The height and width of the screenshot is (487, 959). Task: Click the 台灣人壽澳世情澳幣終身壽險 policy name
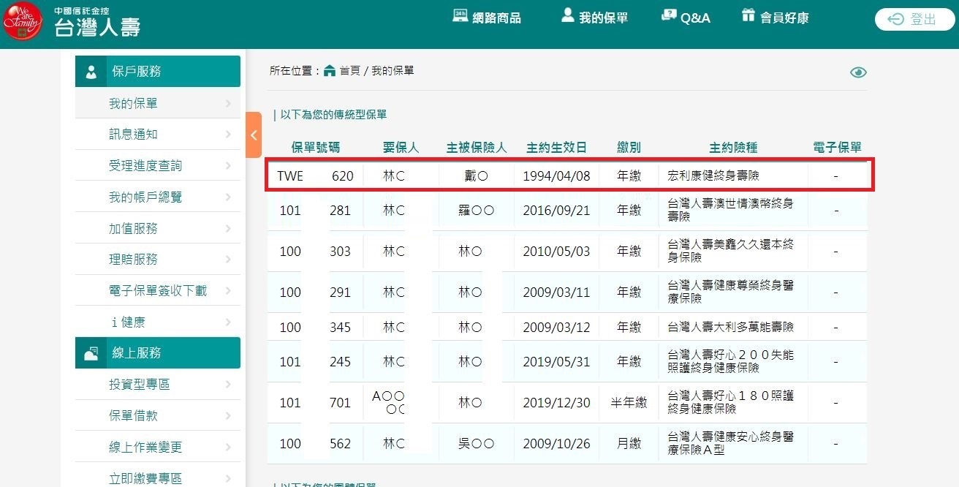[730, 211]
